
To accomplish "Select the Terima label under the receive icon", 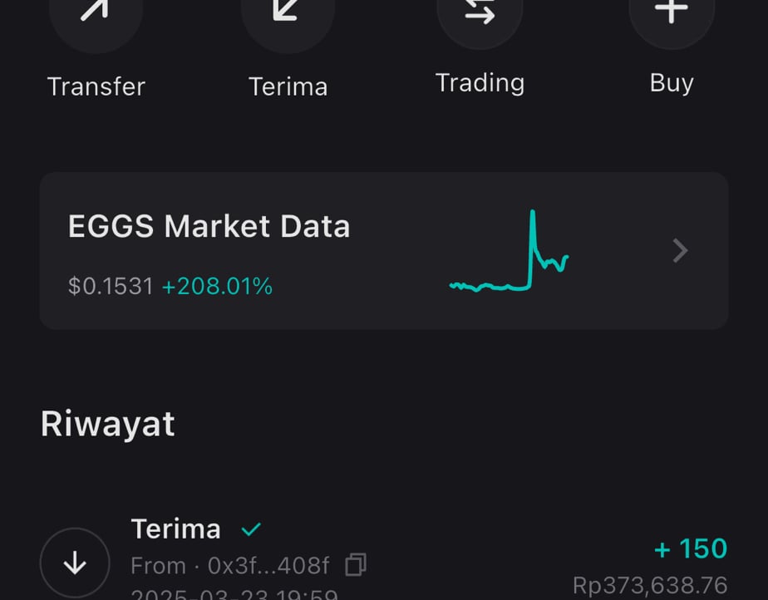I will 288,86.
